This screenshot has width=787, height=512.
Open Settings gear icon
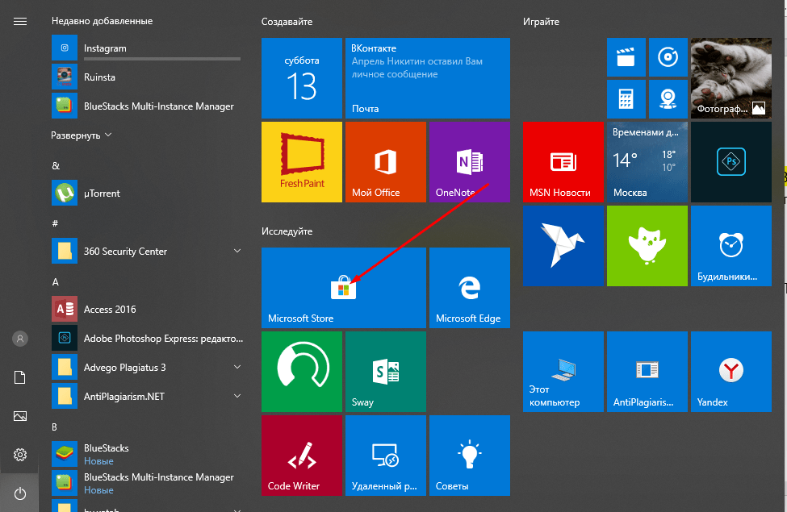pyautogui.click(x=20, y=455)
